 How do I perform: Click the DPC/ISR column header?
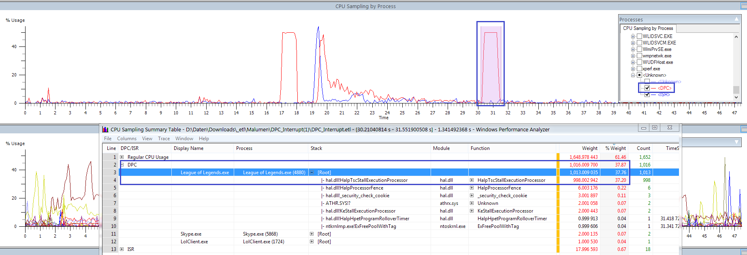[x=145, y=148]
